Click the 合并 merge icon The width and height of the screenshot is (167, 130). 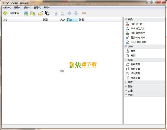127,51
